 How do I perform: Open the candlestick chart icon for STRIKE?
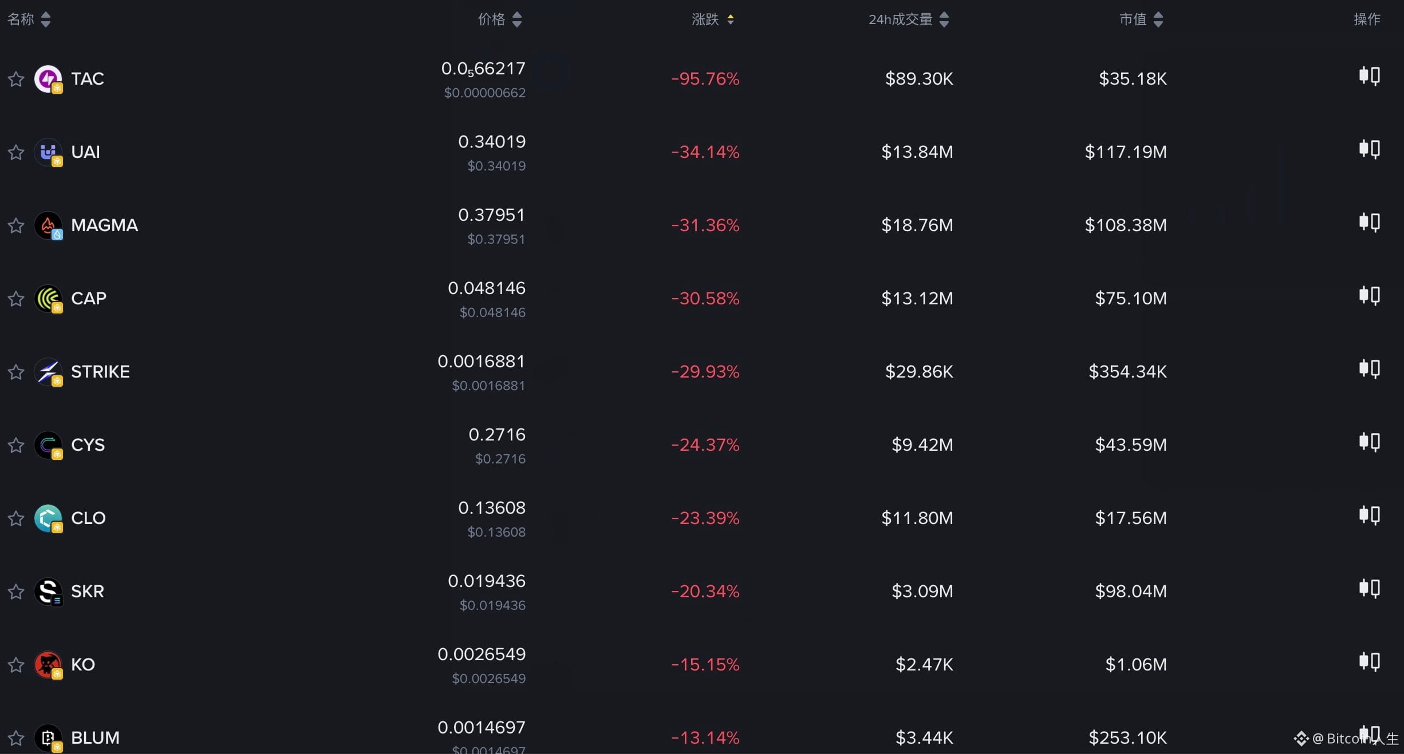point(1370,368)
